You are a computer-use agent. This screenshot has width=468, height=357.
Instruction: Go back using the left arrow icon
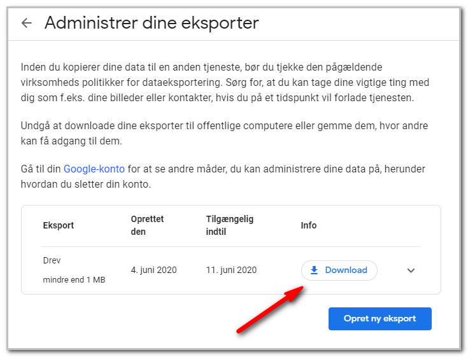click(x=27, y=23)
